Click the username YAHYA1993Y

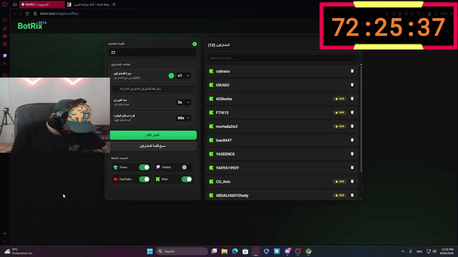227,168
